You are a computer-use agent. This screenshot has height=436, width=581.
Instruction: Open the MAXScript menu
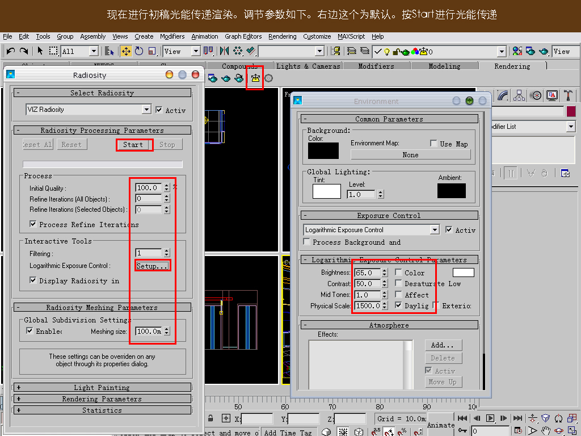pyautogui.click(x=351, y=36)
